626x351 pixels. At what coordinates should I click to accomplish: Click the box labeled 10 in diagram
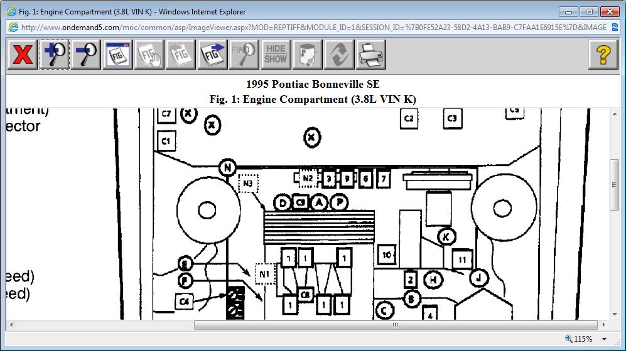tap(386, 254)
